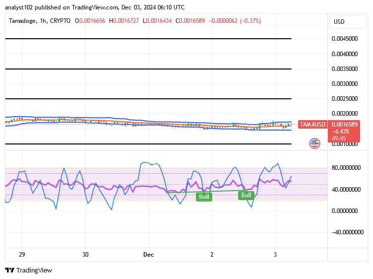The image size is (373, 279).
Task: Click the 30 date on time axis
Action: click(85, 255)
